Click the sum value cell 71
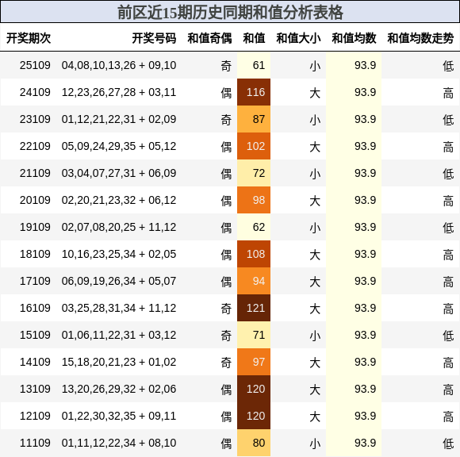Viewport: 460px width, 457px height. 254,335
